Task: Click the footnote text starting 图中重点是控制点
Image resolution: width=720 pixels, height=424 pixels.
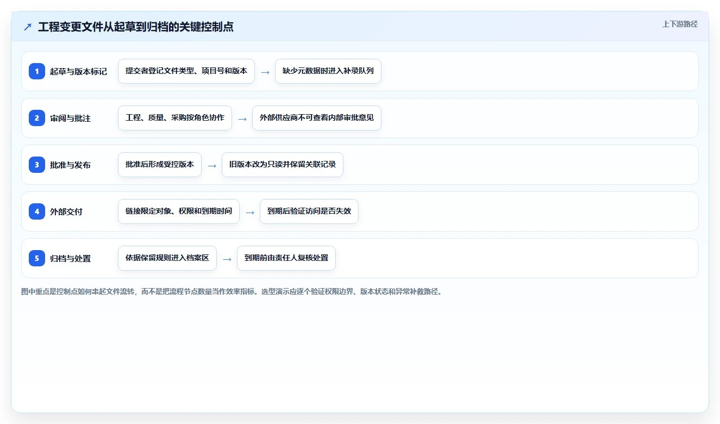Action: pos(232,292)
